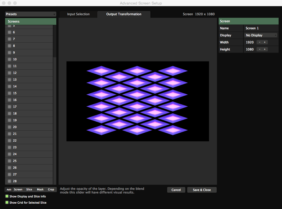Add a new Mask
This screenshot has height=209, width=282.
pos(40,190)
